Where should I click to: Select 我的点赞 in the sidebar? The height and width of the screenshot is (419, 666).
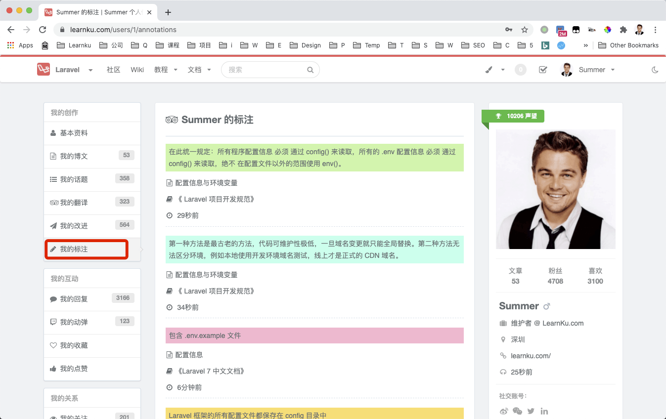click(x=92, y=369)
